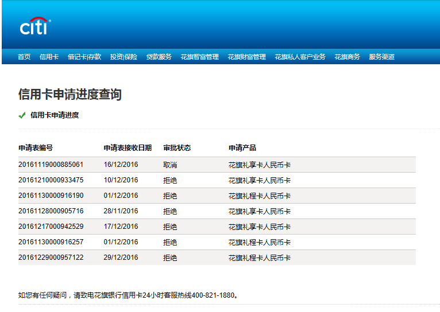Open the 借记卡|存款 menu item
Screen dimensions: 440x312
(84, 57)
